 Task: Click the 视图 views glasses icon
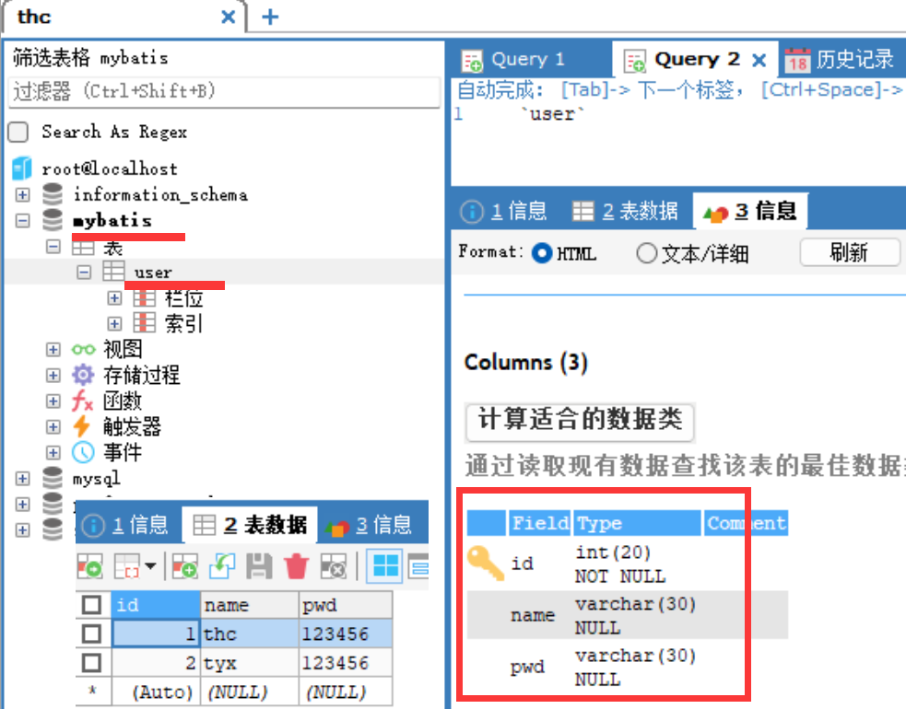click(x=83, y=349)
